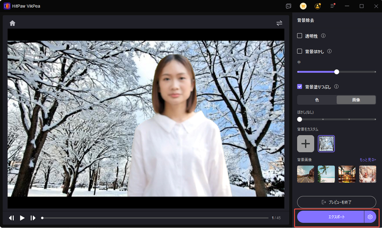
Task: Click the HitPaw VikPea app logo
Action: click(x=7, y=6)
